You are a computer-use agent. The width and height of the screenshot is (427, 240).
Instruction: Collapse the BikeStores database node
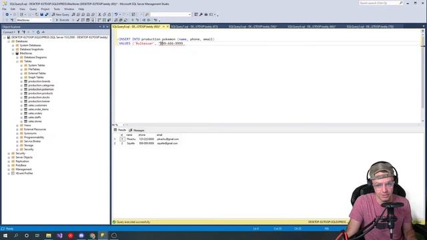(13, 53)
